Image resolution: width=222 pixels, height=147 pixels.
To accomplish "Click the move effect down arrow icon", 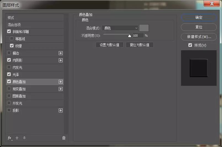I will tap(24, 138).
